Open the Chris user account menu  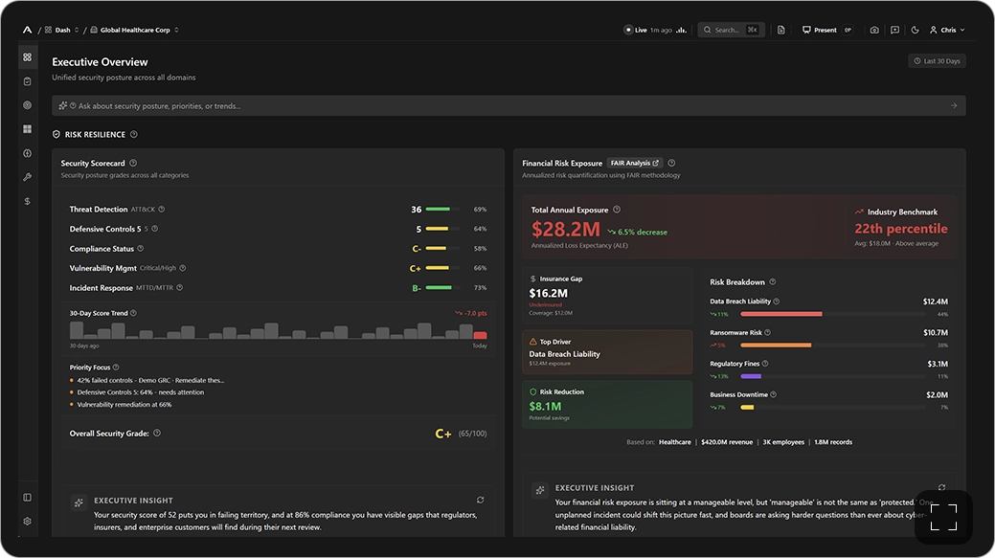point(947,30)
